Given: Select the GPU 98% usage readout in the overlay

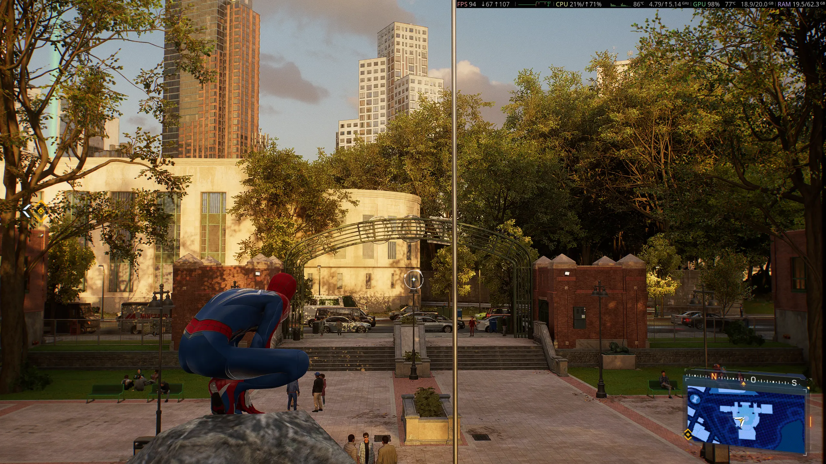Looking at the screenshot, I should tap(706, 5).
